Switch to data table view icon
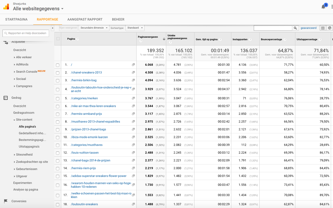 tap(323, 28)
